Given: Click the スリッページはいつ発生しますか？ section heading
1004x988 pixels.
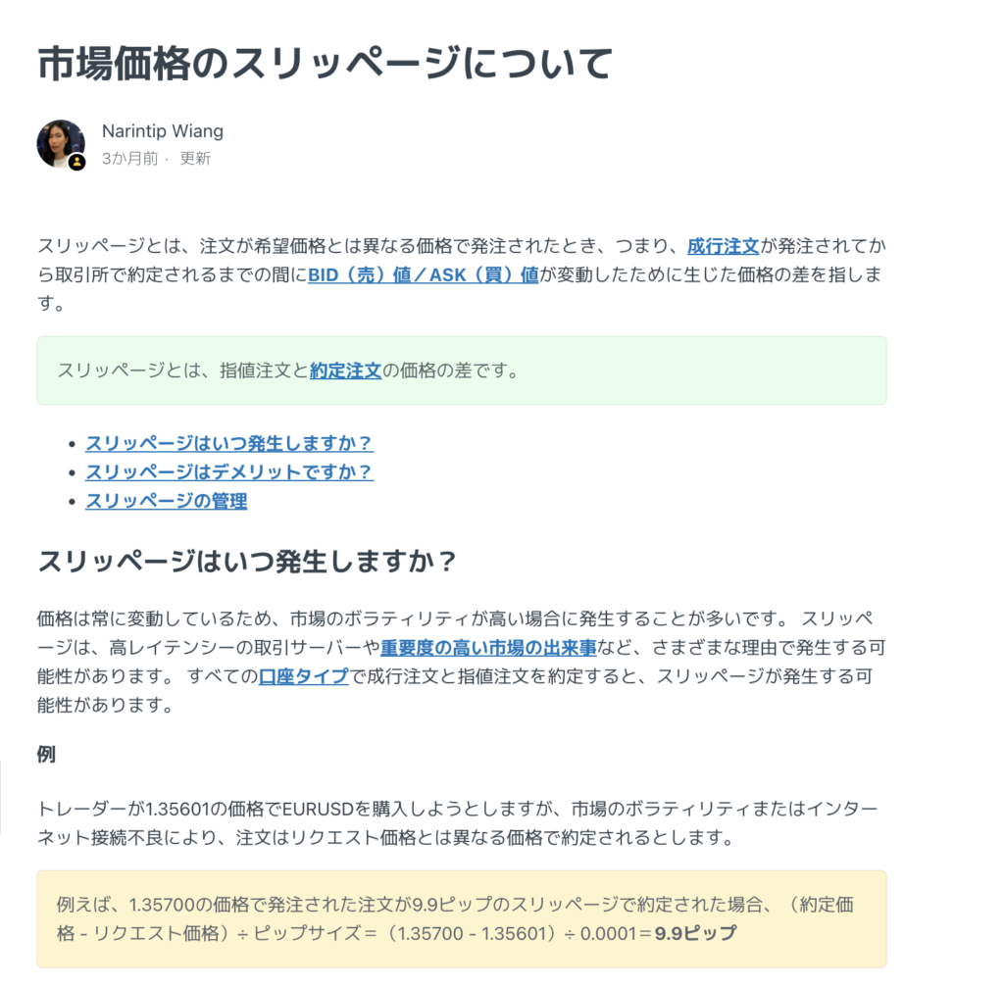Looking at the screenshot, I should click(247, 562).
